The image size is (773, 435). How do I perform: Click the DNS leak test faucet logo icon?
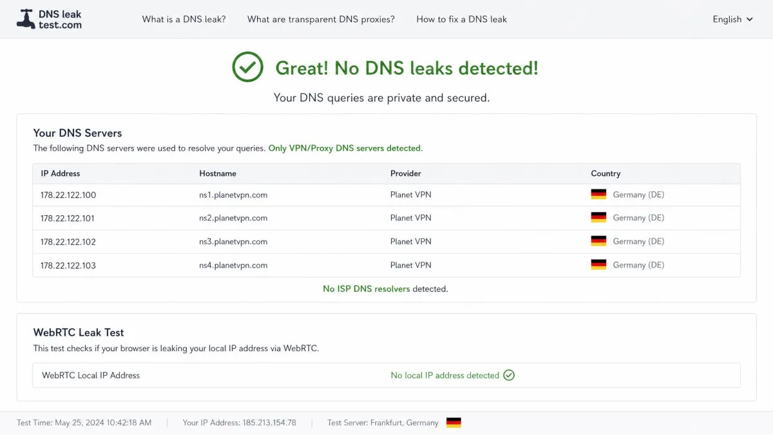coord(26,19)
